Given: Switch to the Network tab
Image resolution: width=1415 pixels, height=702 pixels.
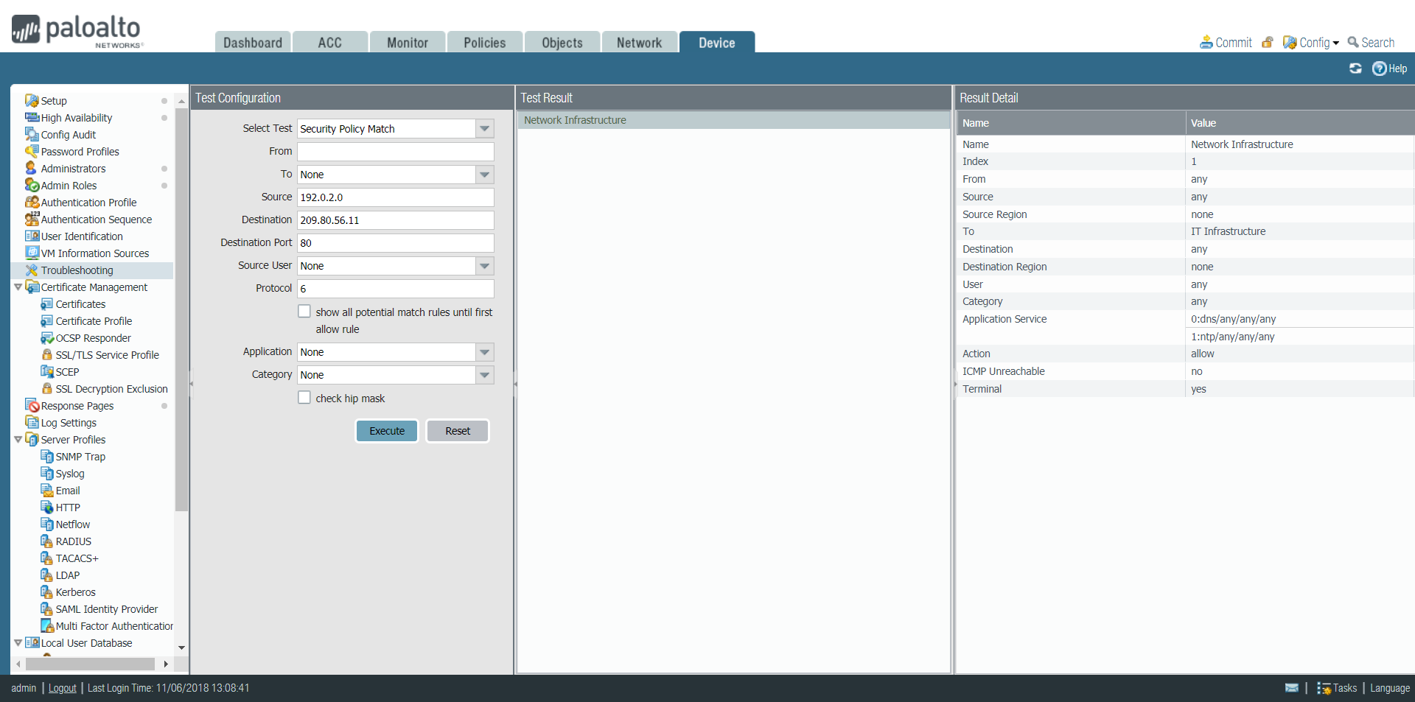Looking at the screenshot, I should click(640, 42).
